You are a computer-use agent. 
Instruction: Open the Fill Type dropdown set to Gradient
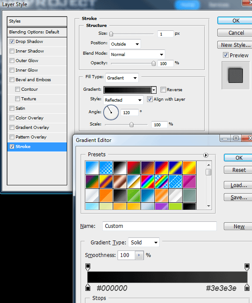pyautogui.click(x=122, y=78)
